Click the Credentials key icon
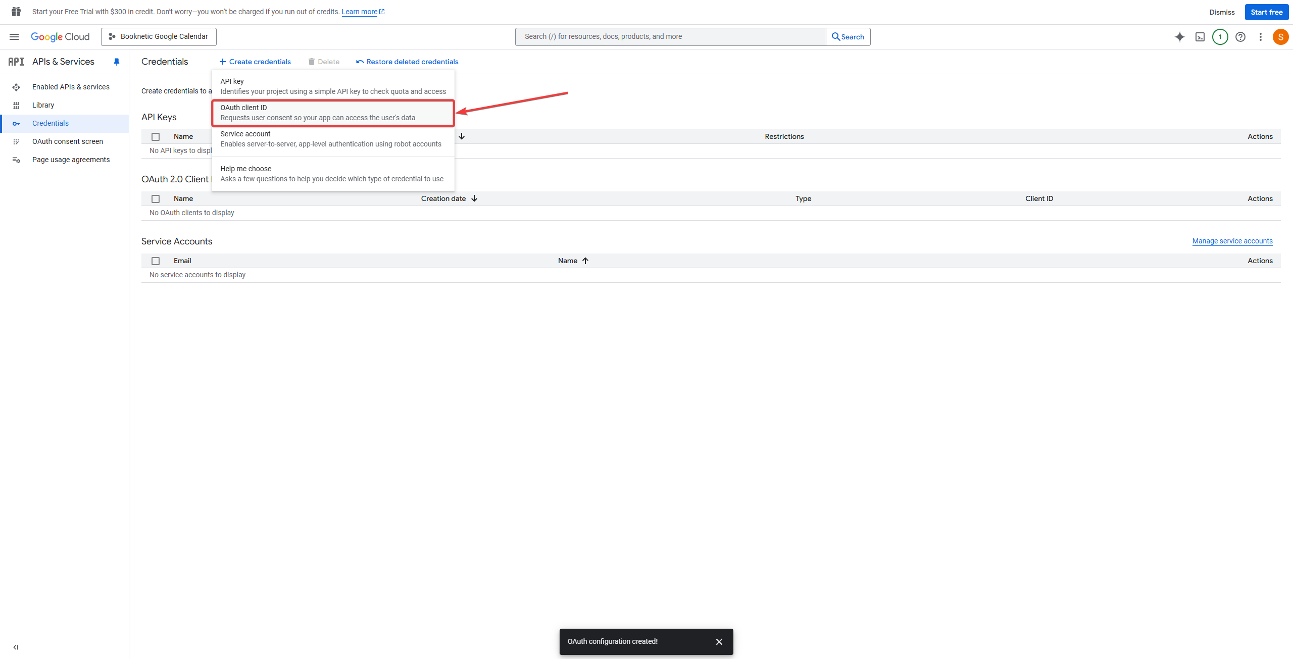The width and height of the screenshot is (1293, 659). pyautogui.click(x=16, y=123)
